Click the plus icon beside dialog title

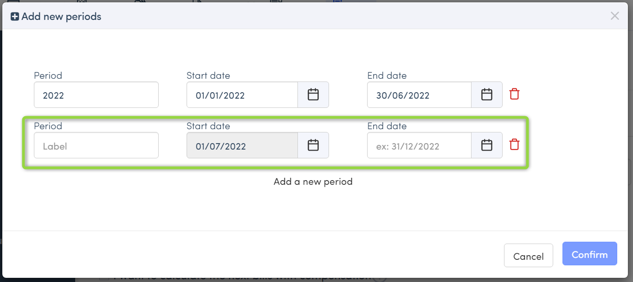point(15,17)
